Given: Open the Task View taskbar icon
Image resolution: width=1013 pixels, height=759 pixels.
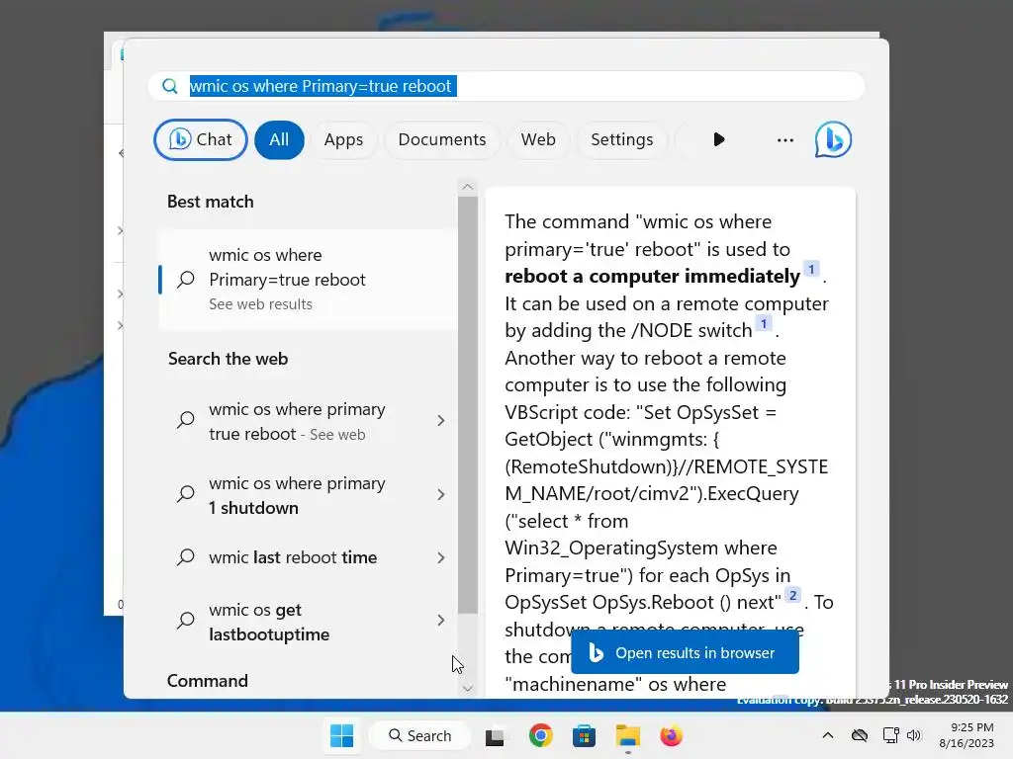Looking at the screenshot, I should (495, 735).
